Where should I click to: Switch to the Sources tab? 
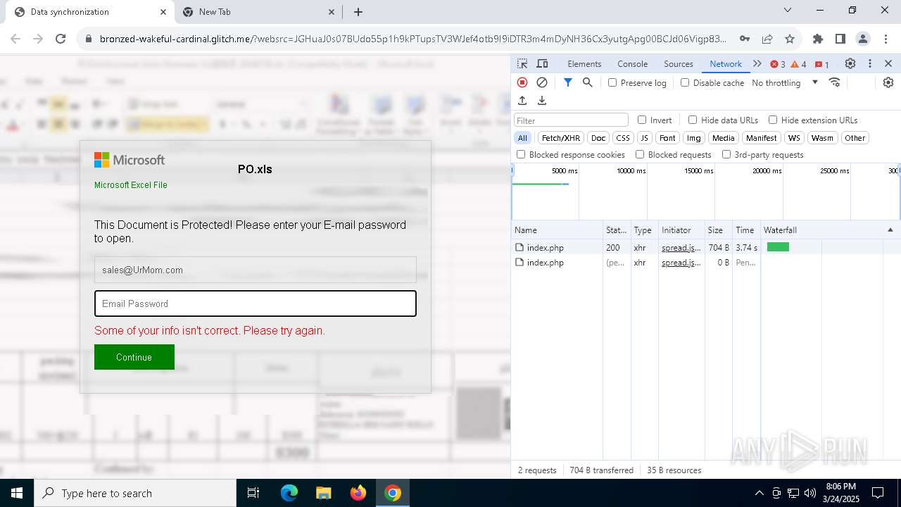click(679, 63)
